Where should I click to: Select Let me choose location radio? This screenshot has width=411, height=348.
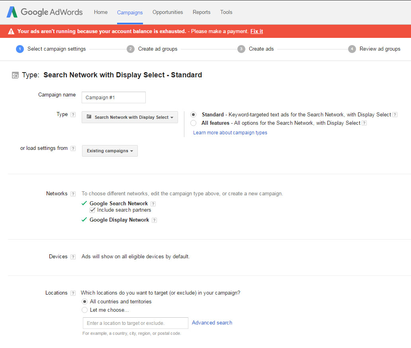click(x=85, y=310)
